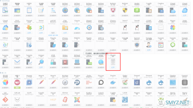
Task: Open the Surveillance Station camera icon
Action: [137, 45]
